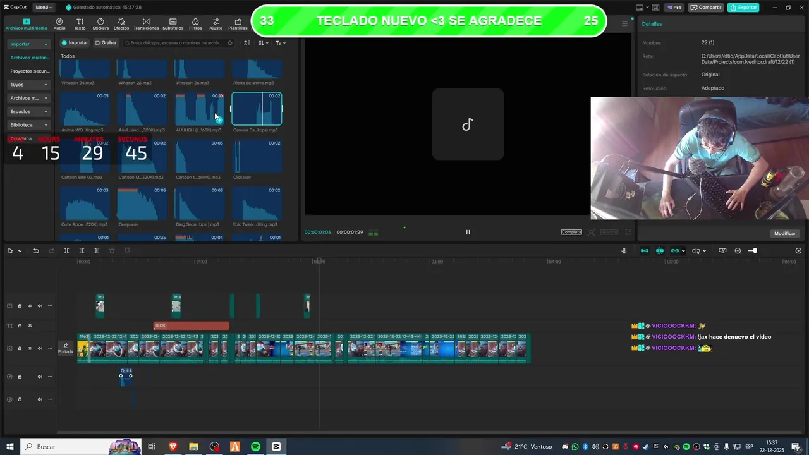Lock the KICK text track
Image resolution: width=809 pixels, height=455 pixels.
pos(20,326)
